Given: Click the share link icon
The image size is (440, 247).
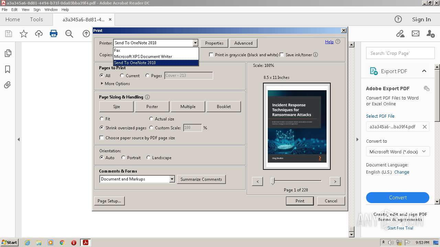Looking at the screenshot, I should click(400, 34).
